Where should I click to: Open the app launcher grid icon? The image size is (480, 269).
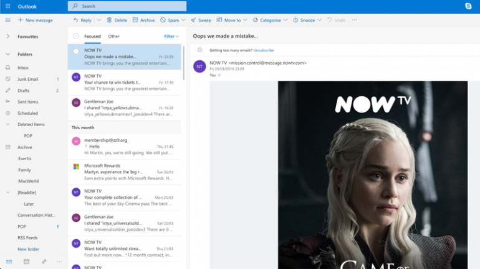tap(8, 6)
